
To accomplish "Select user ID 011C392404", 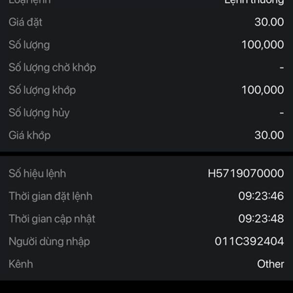I will click(249, 241).
